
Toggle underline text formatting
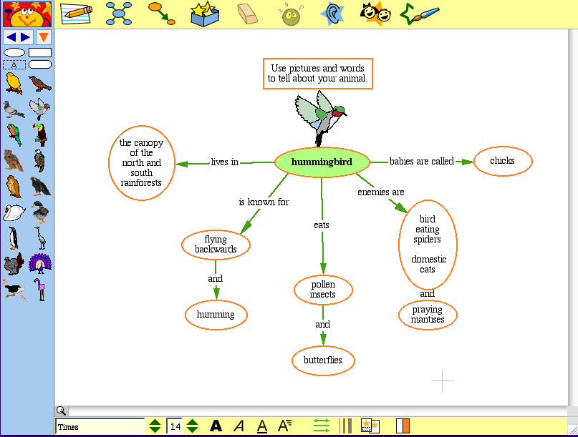pyautogui.click(x=261, y=426)
